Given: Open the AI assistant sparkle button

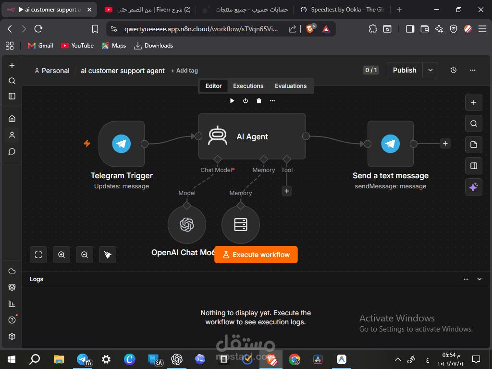Looking at the screenshot, I should pyautogui.click(x=473, y=187).
